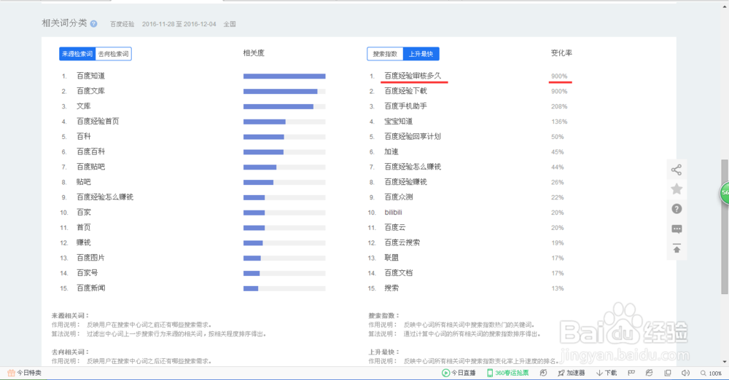Click the 百度经验首页 keyword
This screenshot has width=729, height=380.
98,122
